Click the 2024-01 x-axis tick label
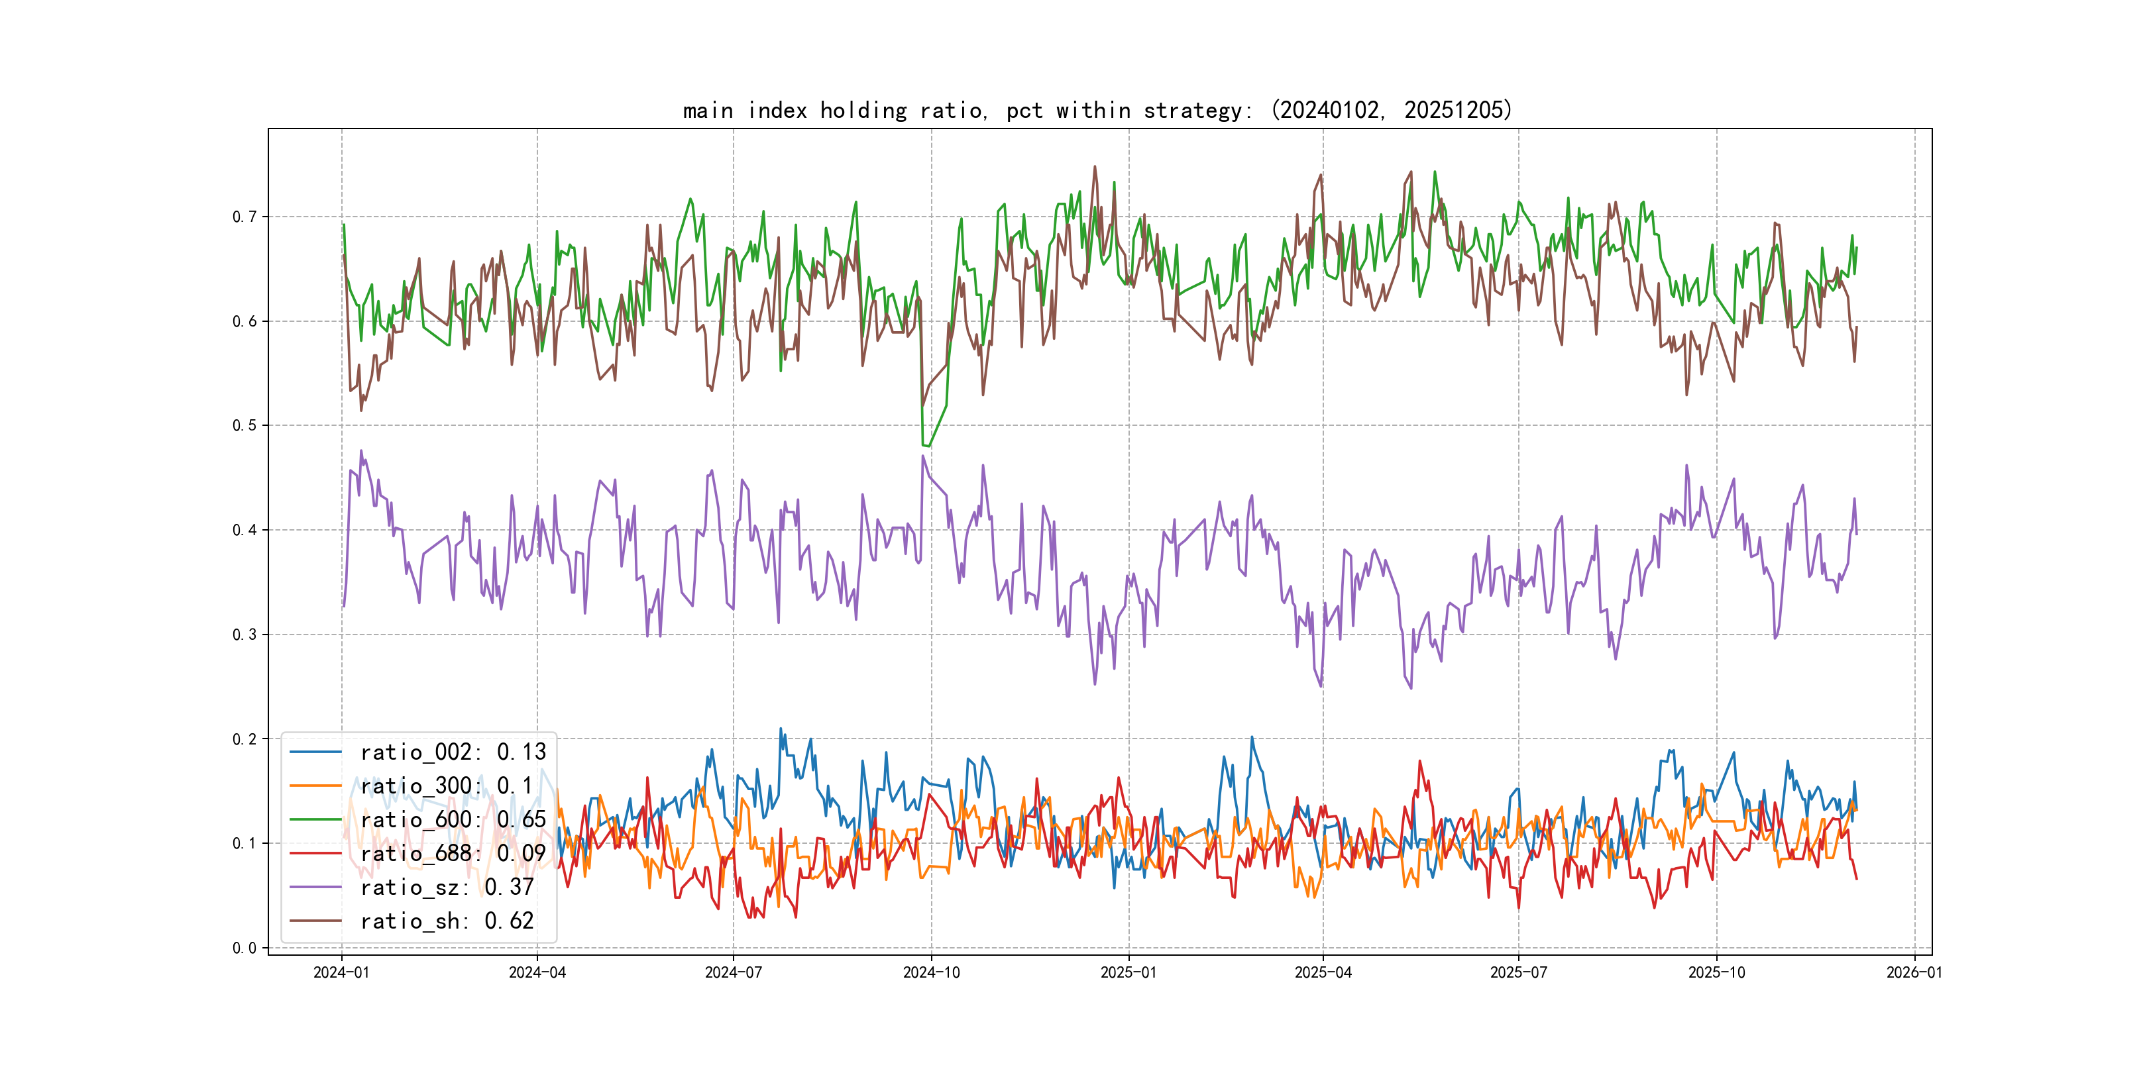The image size is (2147, 1073). [x=341, y=972]
